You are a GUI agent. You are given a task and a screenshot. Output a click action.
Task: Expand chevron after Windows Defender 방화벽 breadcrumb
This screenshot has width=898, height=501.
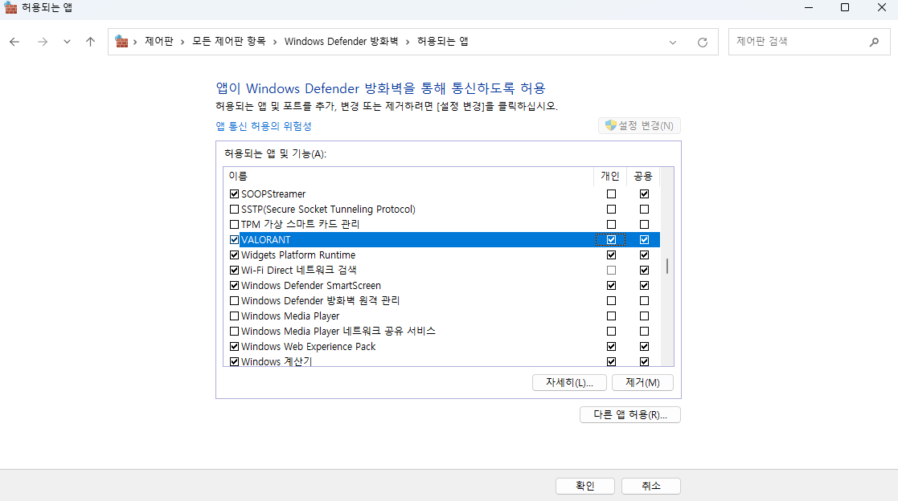tap(408, 42)
